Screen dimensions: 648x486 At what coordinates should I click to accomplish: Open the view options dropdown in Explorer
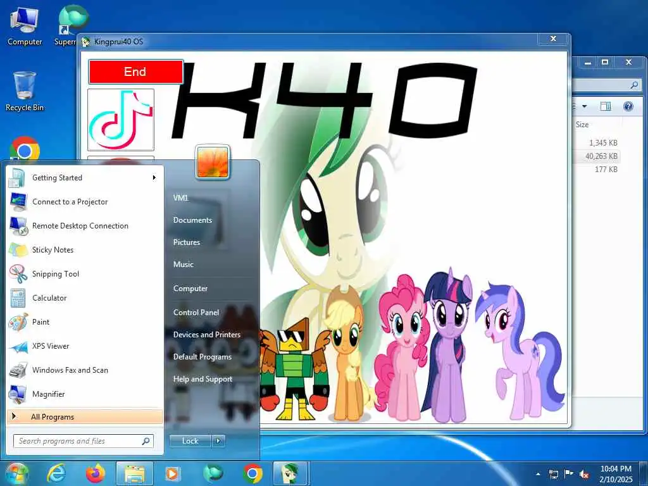pyautogui.click(x=584, y=106)
